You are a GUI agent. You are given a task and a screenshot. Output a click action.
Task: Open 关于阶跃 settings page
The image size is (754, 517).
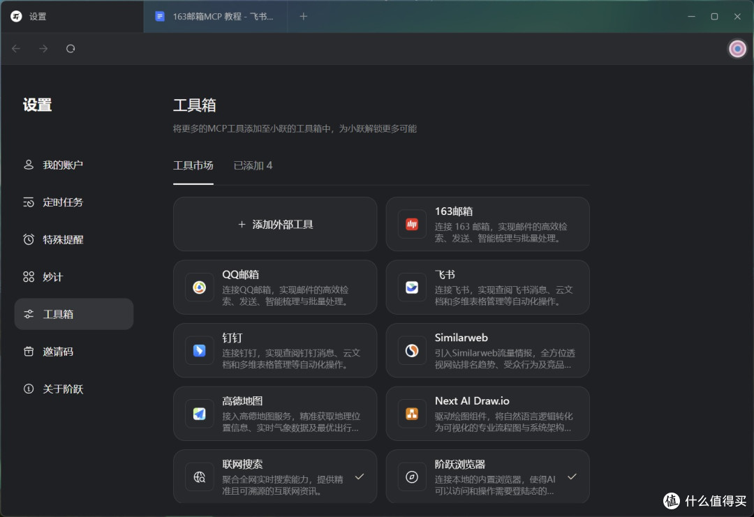pos(74,389)
